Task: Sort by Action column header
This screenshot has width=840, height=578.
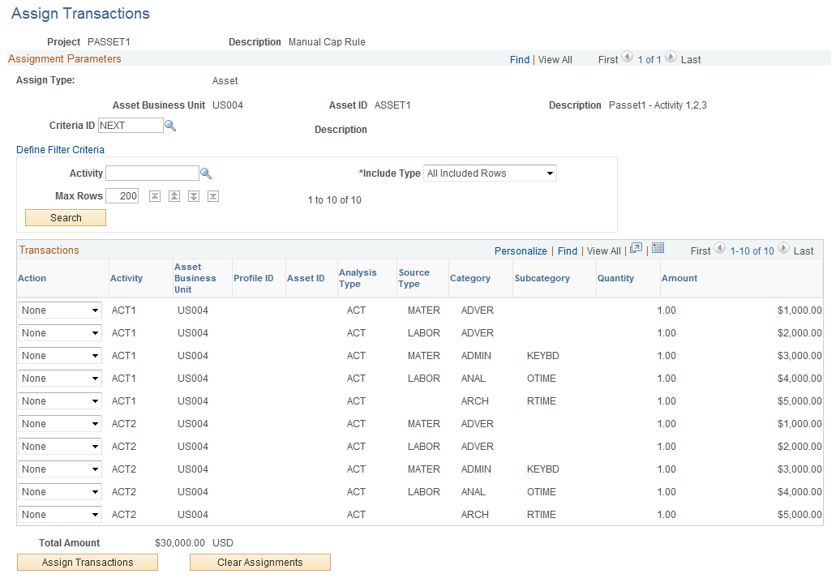Action: [x=32, y=279]
